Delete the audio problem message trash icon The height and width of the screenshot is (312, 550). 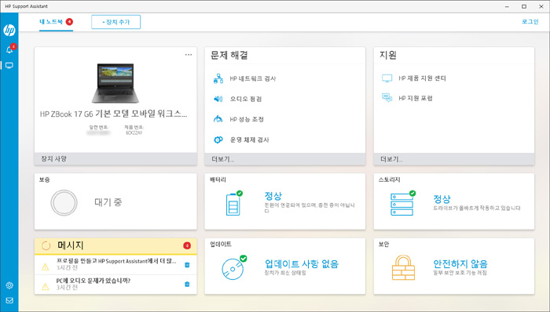[187, 285]
